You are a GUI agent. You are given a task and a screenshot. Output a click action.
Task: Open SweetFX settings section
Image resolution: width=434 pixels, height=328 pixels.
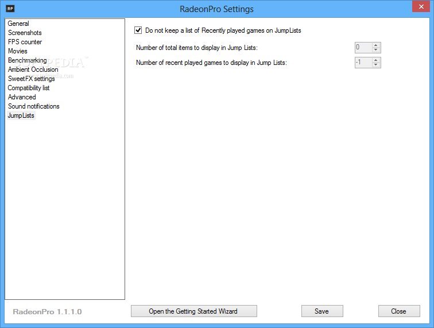(x=31, y=79)
